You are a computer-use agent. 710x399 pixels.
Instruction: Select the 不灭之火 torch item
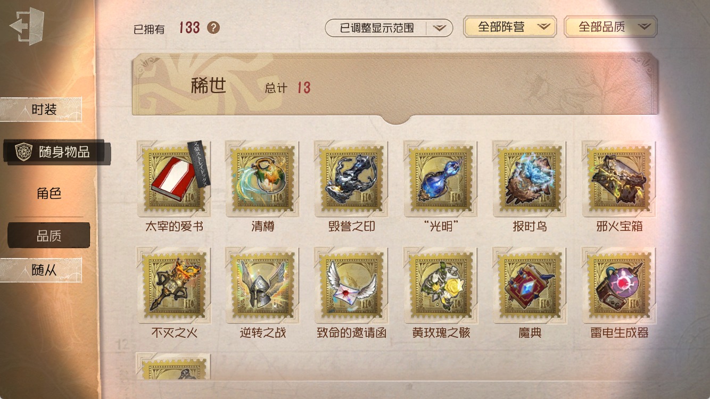pos(174,285)
